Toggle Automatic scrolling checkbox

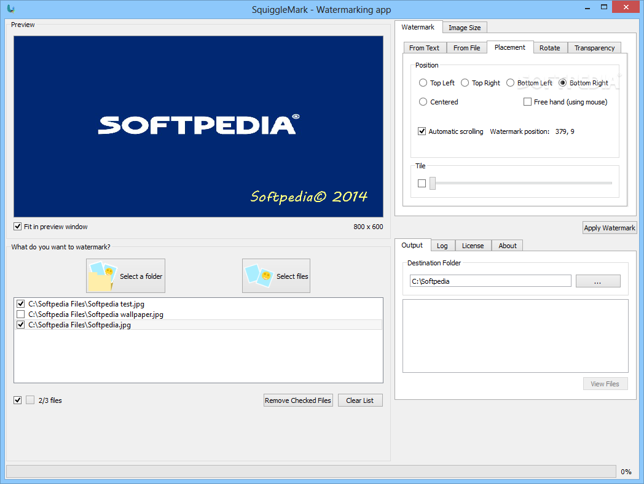(x=422, y=131)
